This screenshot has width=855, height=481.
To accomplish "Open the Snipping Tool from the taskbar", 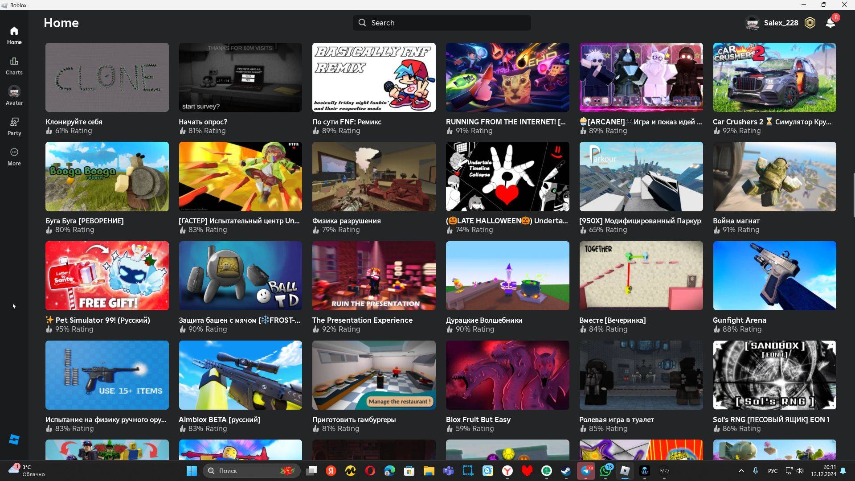I will 468,471.
